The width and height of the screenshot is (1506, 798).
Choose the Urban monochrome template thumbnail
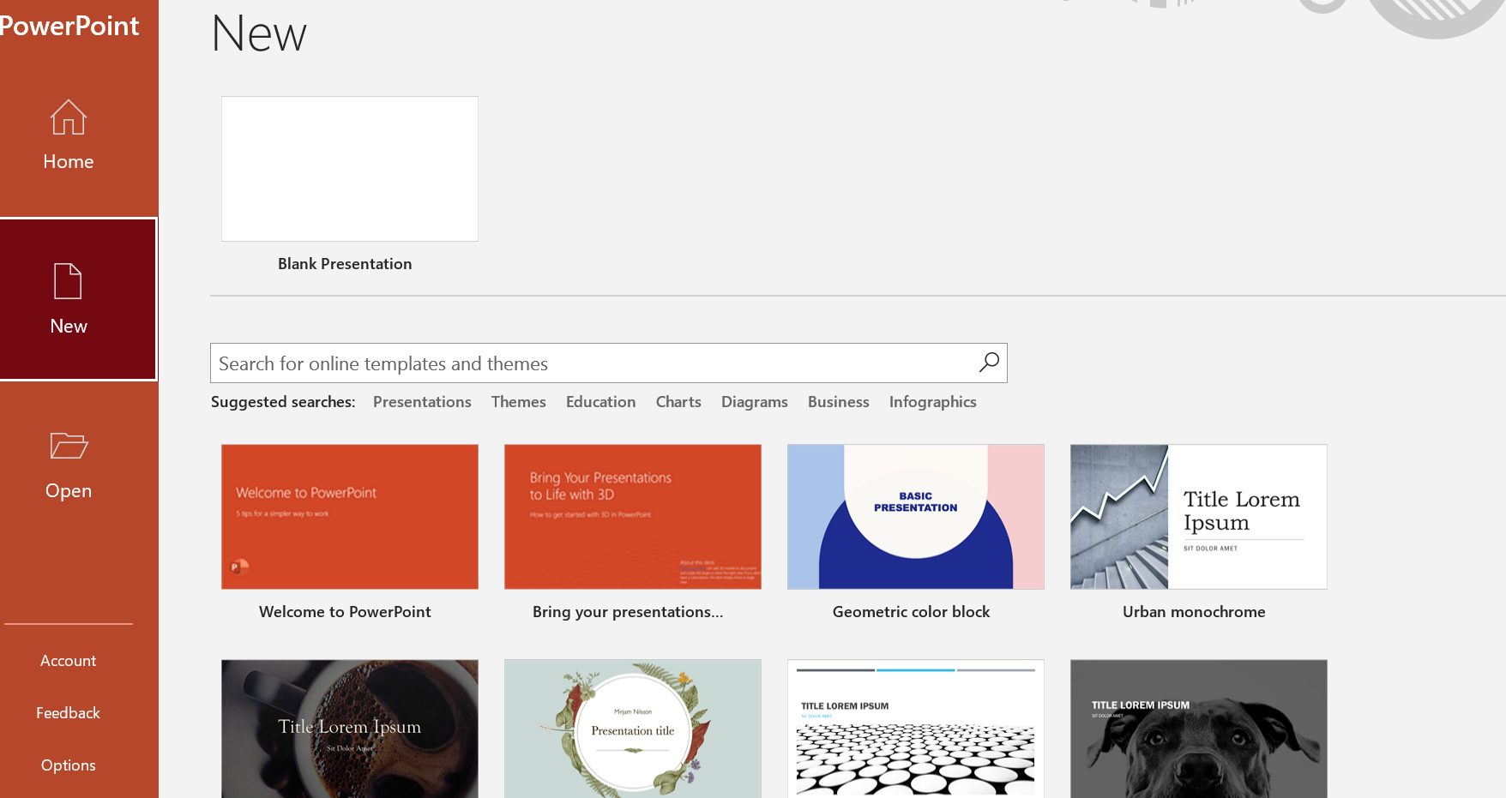click(x=1199, y=517)
